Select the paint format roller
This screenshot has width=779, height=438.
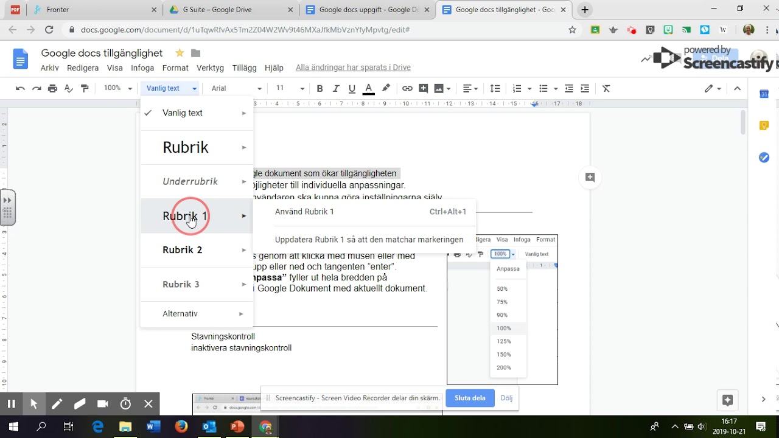pos(85,88)
